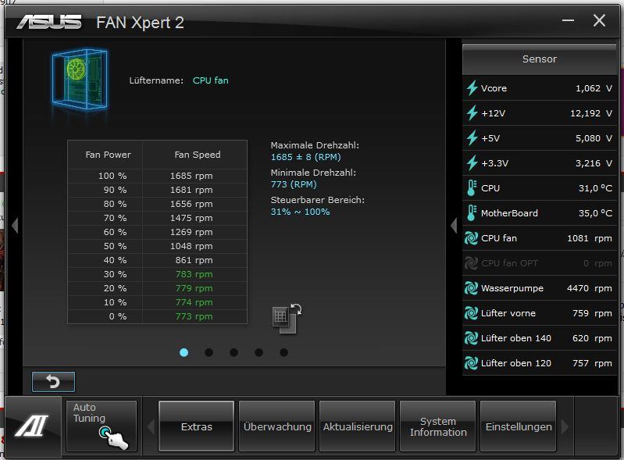Minimize the FAN Xpert 2 window
624x460 pixels.
(568, 20)
